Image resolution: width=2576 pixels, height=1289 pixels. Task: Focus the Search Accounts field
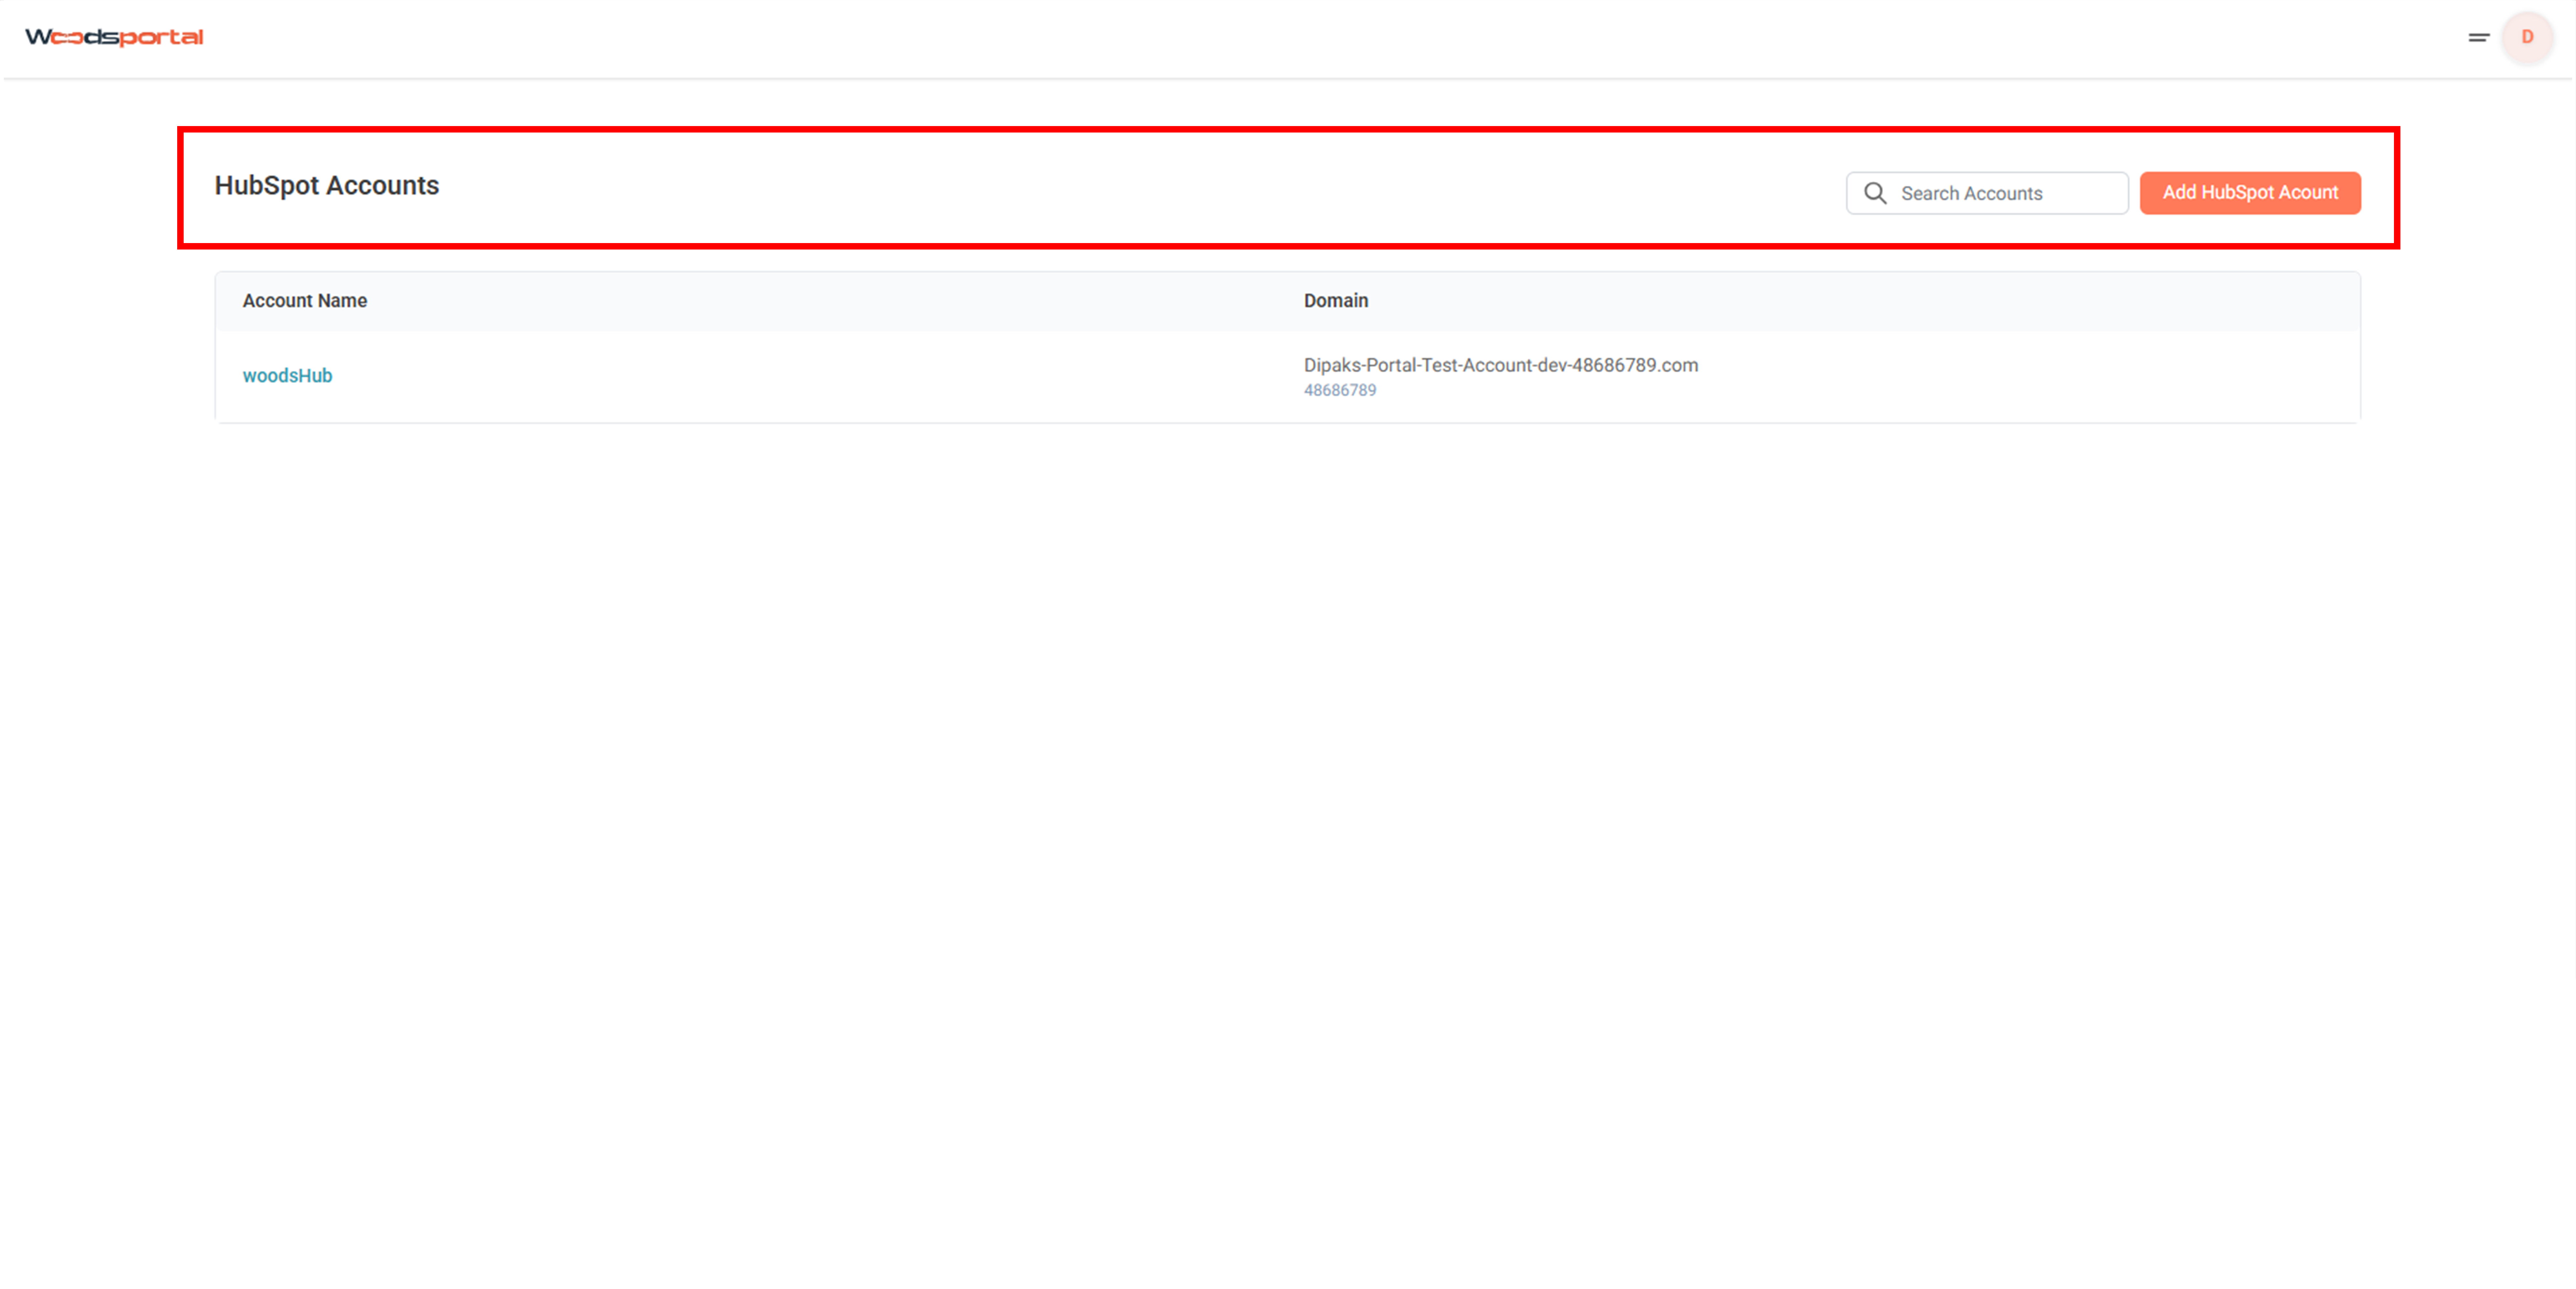tap(1987, 193)
